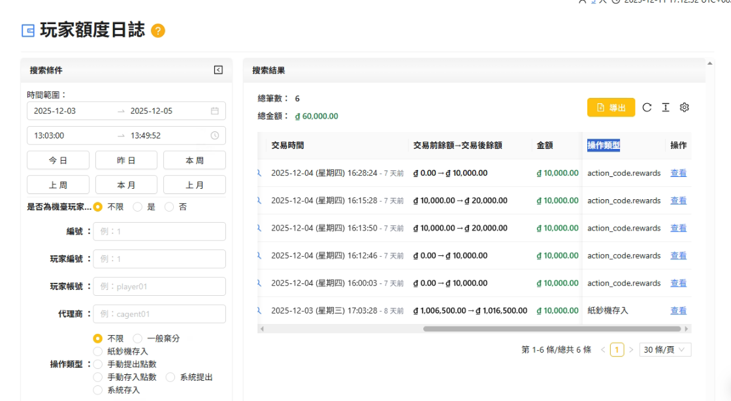Click the wallet icon beside page title
Image resolution: width=731 pixels, height=401 pixels.
[28, 31]
